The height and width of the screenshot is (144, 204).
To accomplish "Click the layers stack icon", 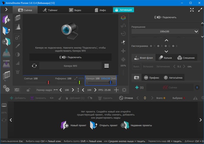I will tap(123, 18).
